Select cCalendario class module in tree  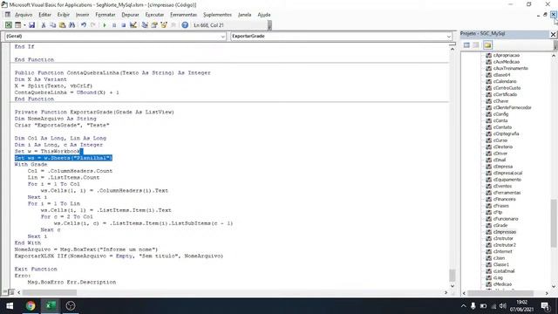tap(505, 81)
